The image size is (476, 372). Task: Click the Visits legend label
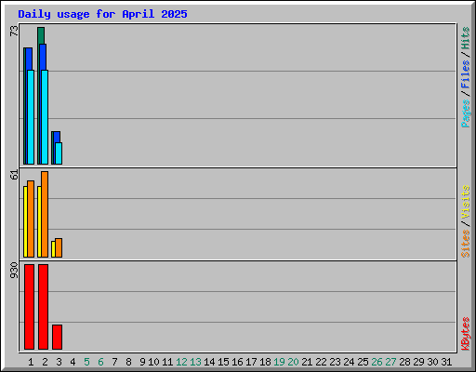[x=465, y=202]
